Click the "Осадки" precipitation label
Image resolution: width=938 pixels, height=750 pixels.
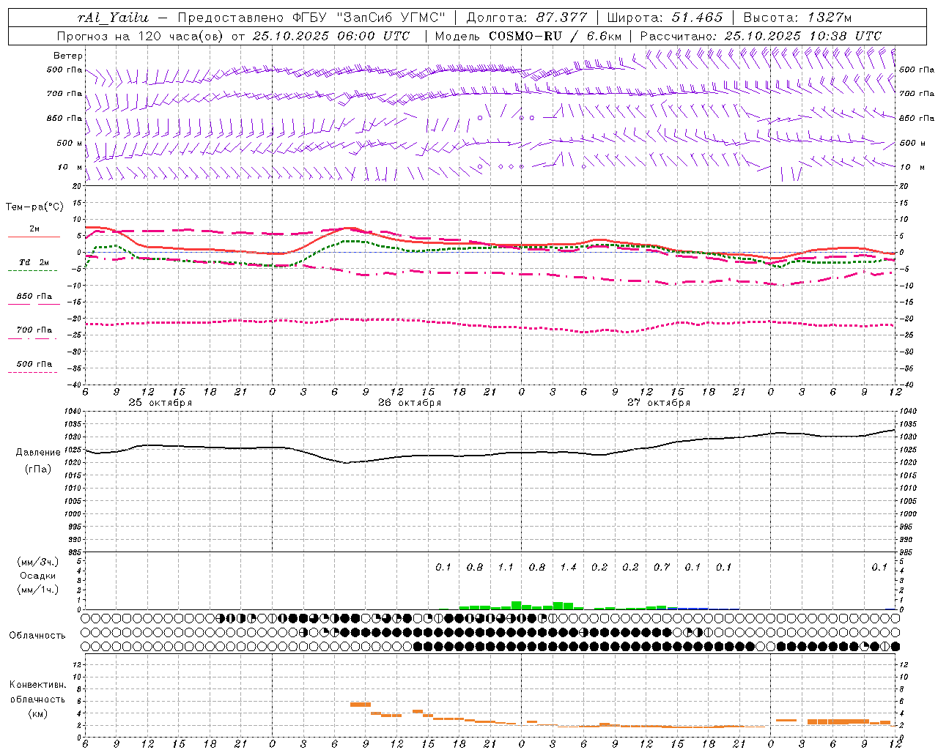pyautogui.click(x=38, y=576)
